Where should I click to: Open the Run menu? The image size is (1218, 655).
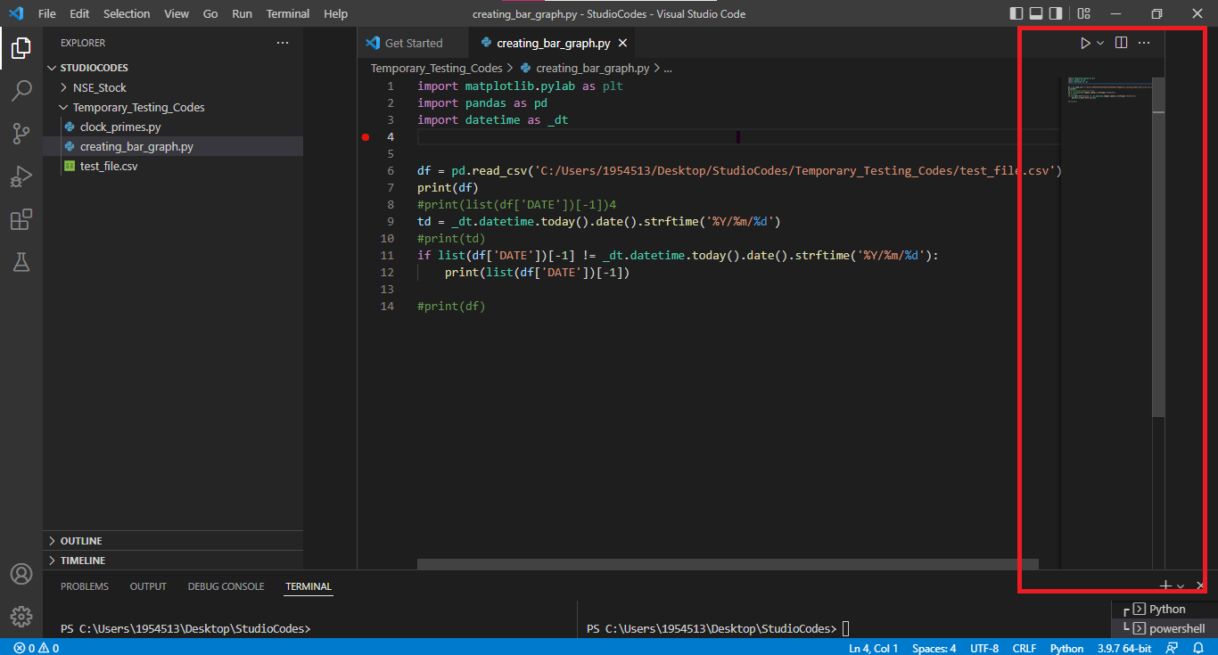pyautogui.click(x=242, y=13)
